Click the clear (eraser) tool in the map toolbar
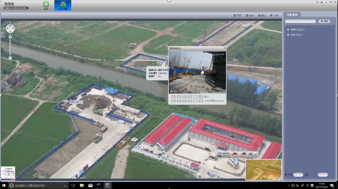Viewport: 338px width, 189px height. point(274,15)
